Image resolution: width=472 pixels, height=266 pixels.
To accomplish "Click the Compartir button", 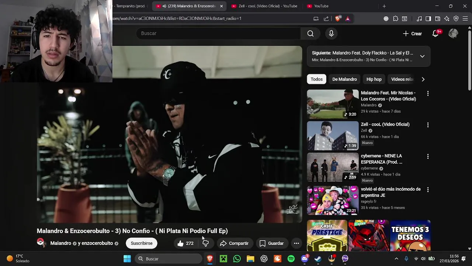I will pos(235,243).
